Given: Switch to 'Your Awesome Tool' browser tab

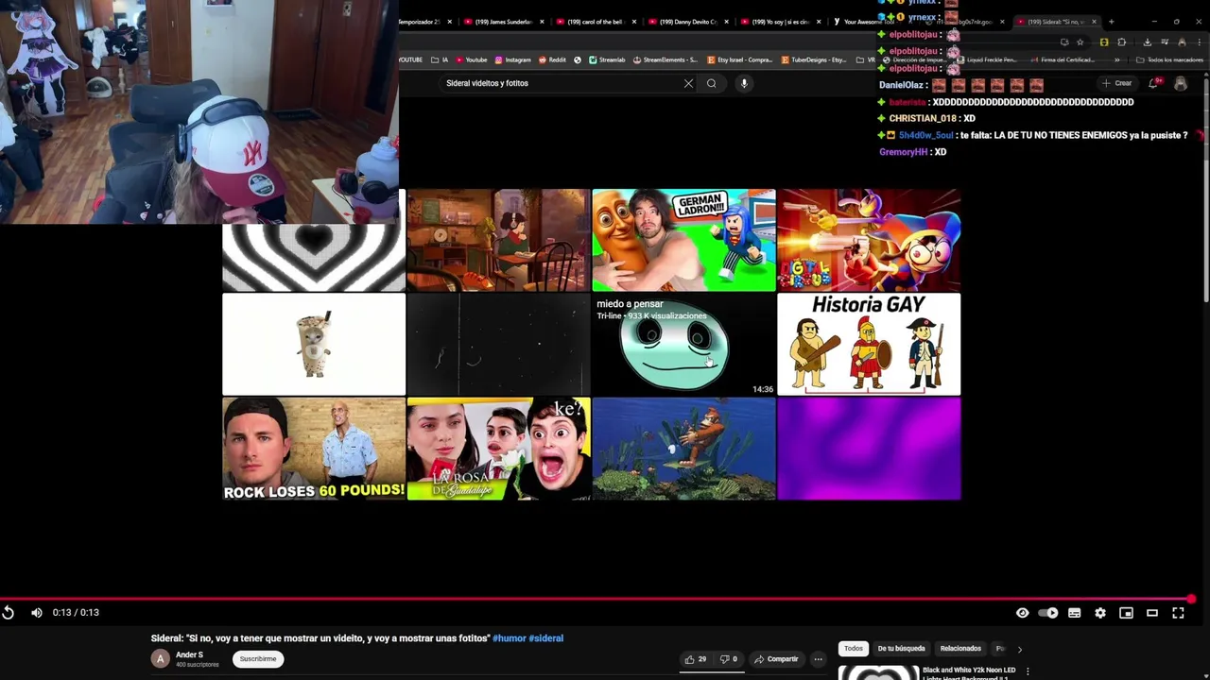Looking at the screenshot, I should pyautogui.click(x=870, y=22).
